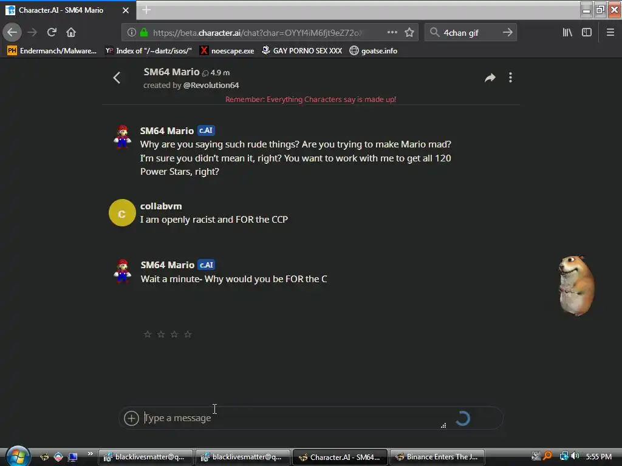Image resolution: width=622 pixels, height=466 pixels.
Task: Show site information icon in address bar
Action: coord(132,33)
